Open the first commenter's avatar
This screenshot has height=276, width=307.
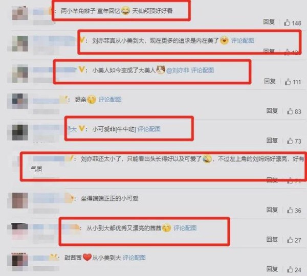20,13
